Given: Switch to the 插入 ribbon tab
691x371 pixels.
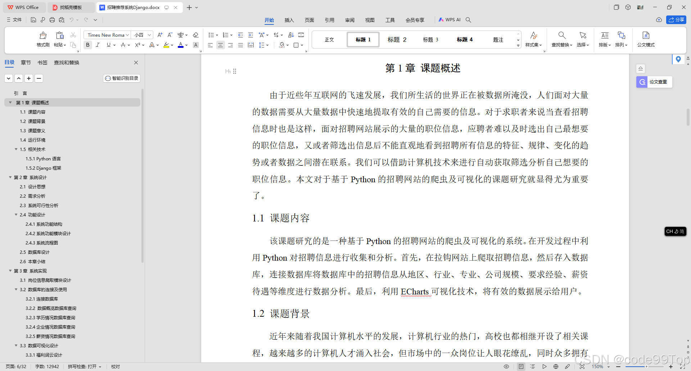Looking at the screenshot, I should coord(289,20).
